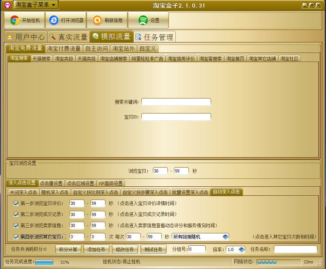Click the IE icon for 打开浏览器

pyautogui.click(x=54, y=20)
